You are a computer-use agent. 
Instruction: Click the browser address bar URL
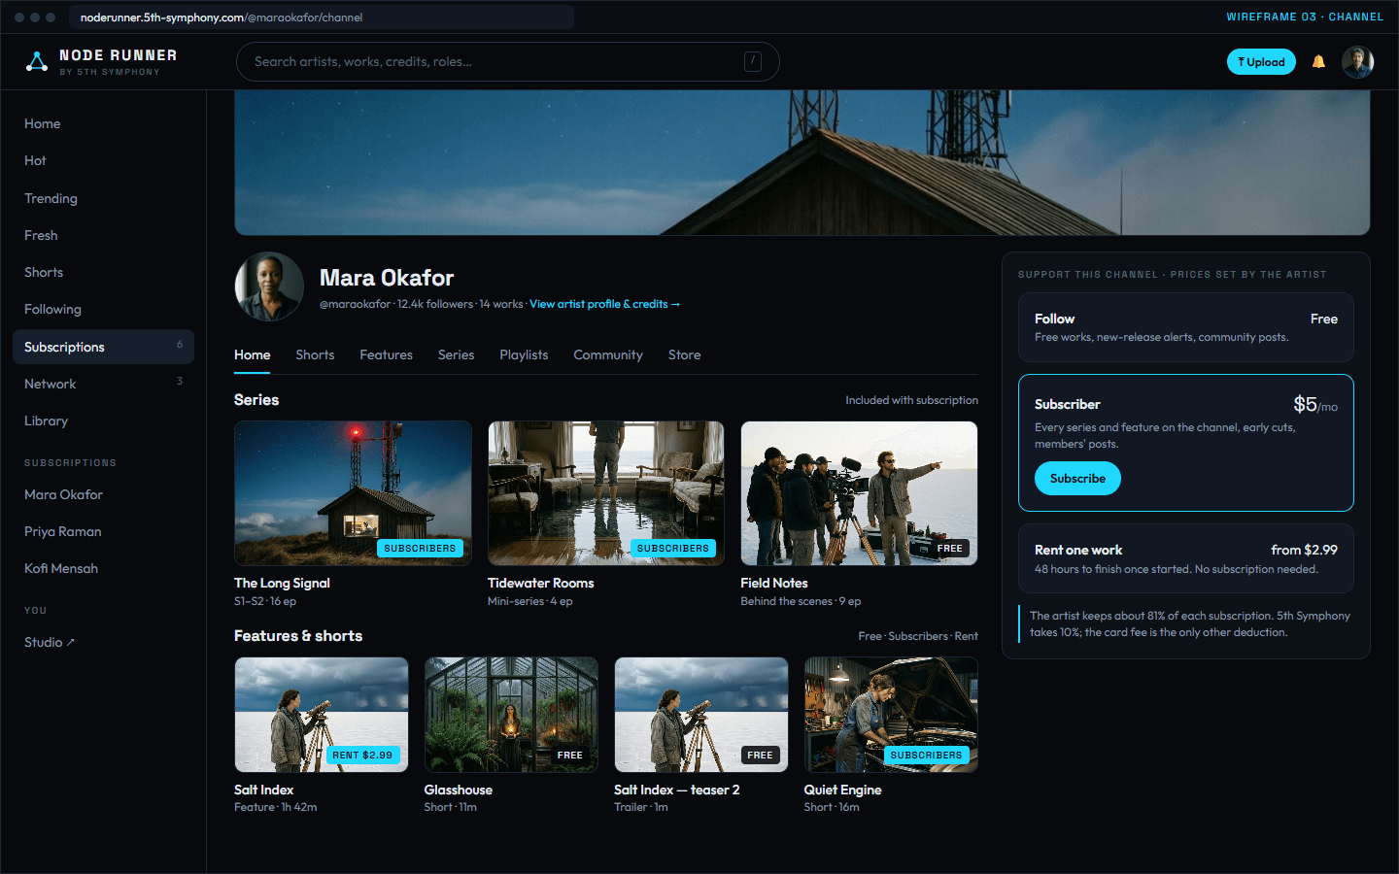(x=321, y=17)
